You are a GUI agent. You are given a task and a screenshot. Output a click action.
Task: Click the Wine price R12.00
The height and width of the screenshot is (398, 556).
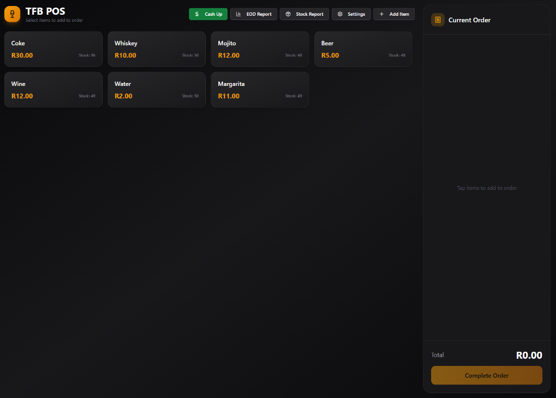click(x=22, y=96)
